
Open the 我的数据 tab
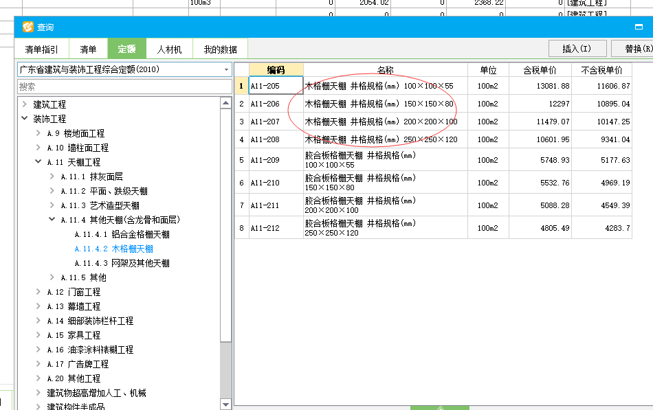220,49
